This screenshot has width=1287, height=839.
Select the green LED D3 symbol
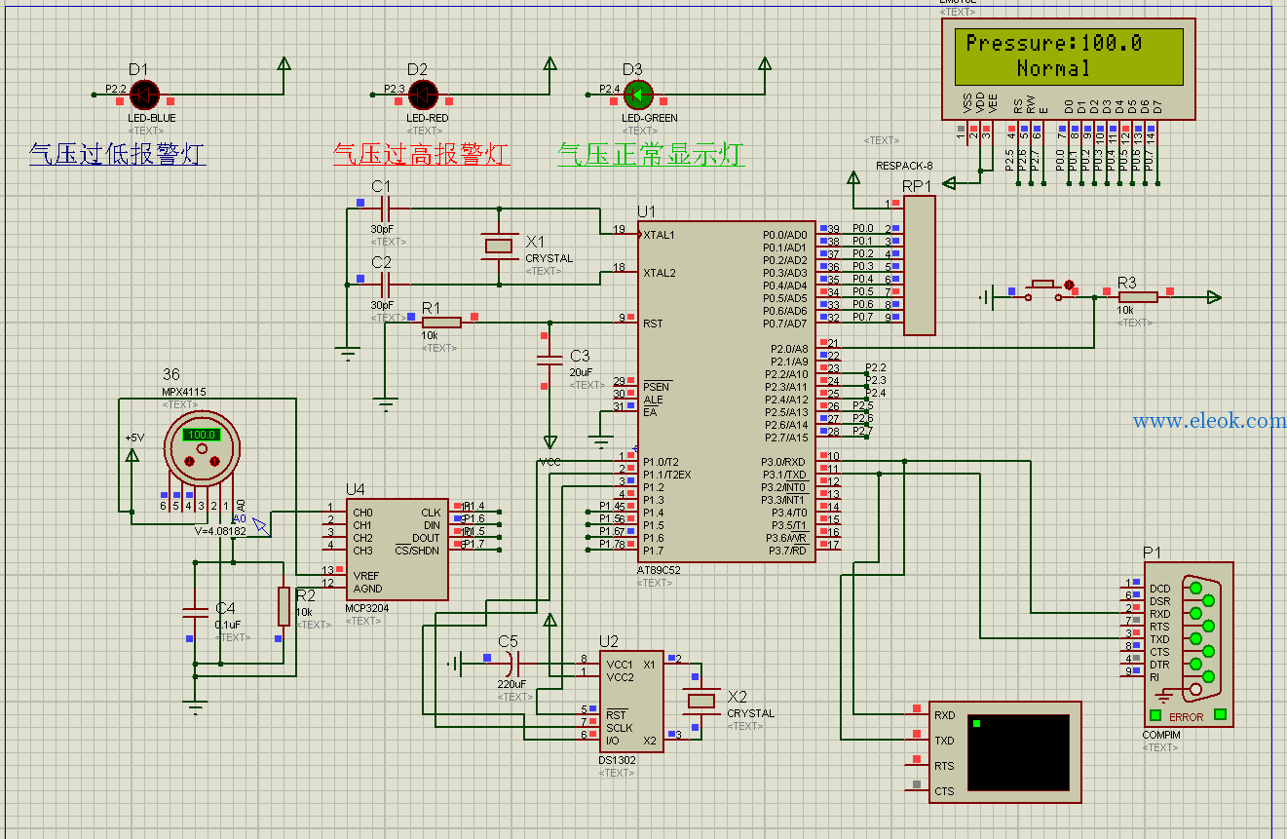point(638,95)
